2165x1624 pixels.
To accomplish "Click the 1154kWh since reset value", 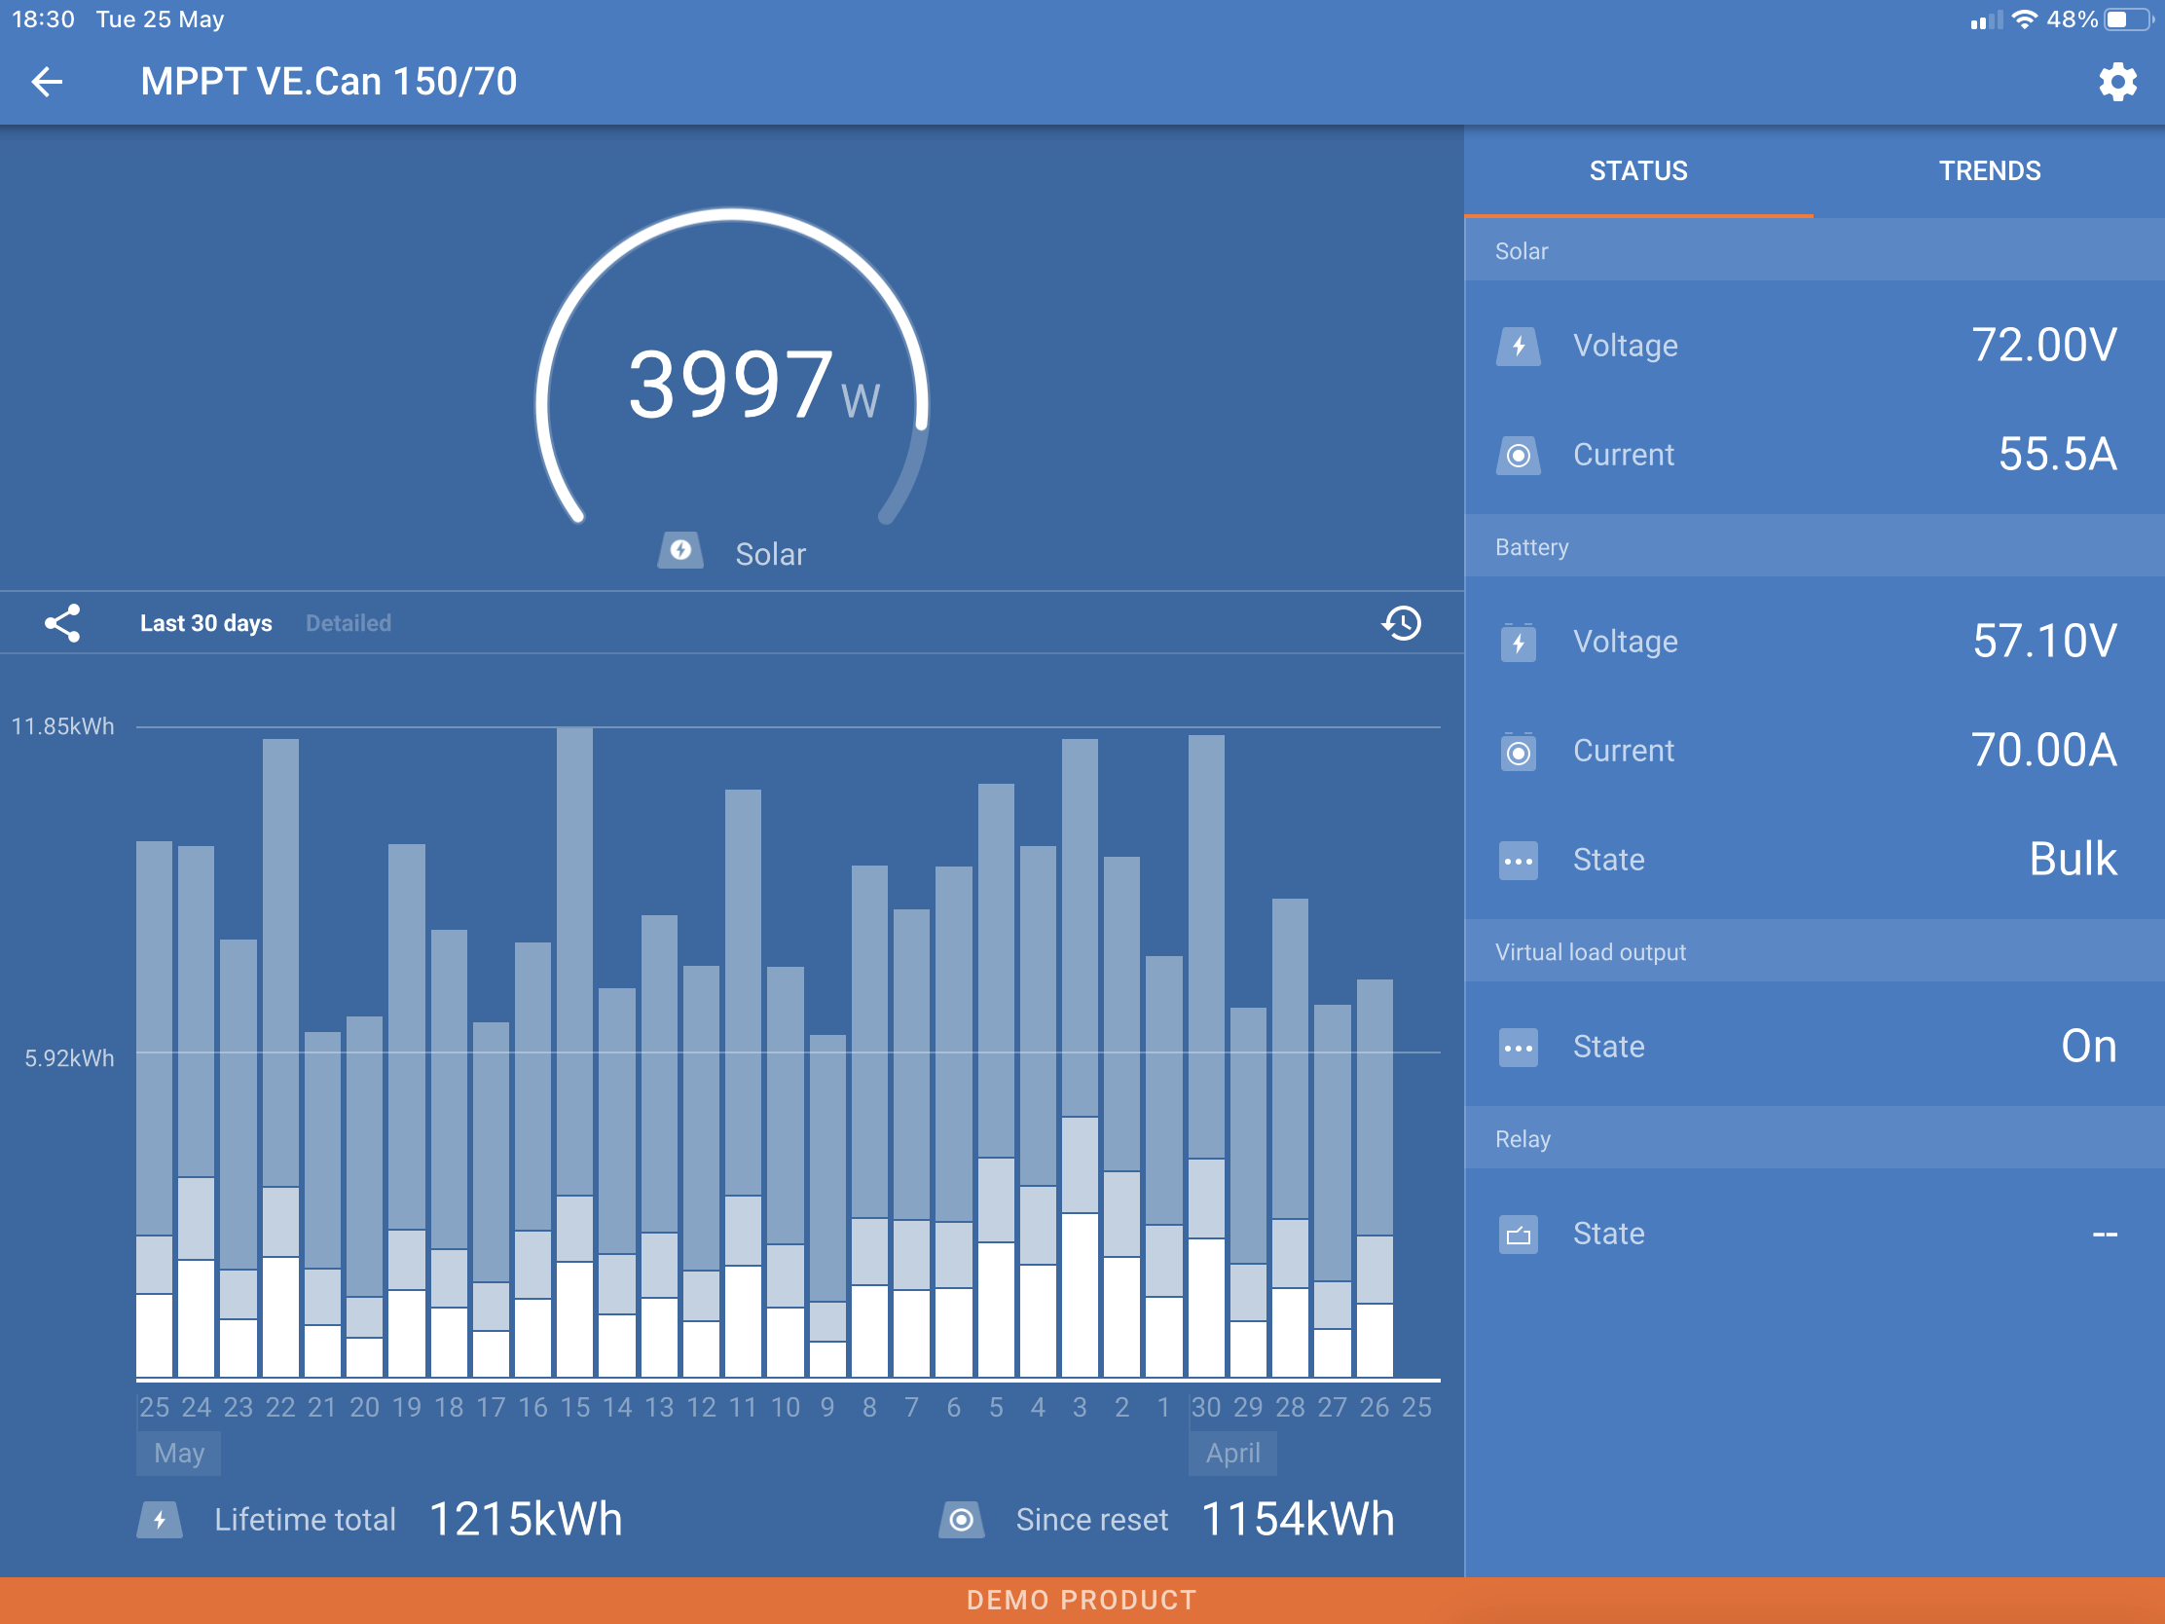I will pos(1297,1520).
